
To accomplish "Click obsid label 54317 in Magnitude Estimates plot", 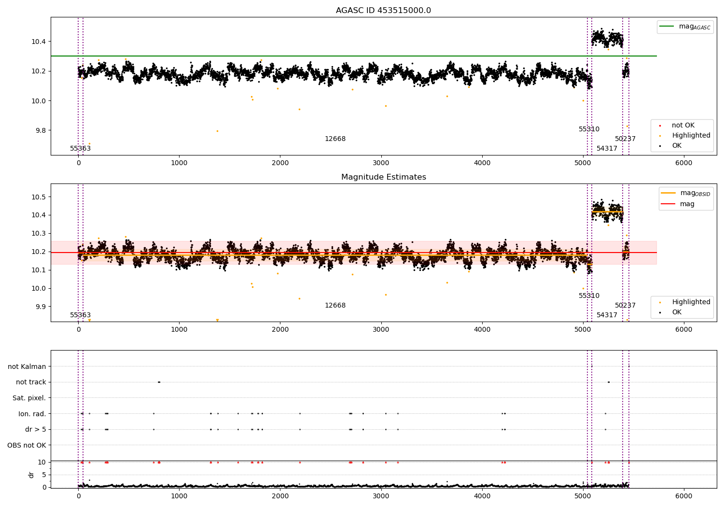I will point(607,315).
